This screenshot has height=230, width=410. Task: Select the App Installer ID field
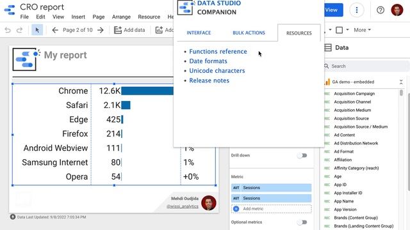(348, 193)
